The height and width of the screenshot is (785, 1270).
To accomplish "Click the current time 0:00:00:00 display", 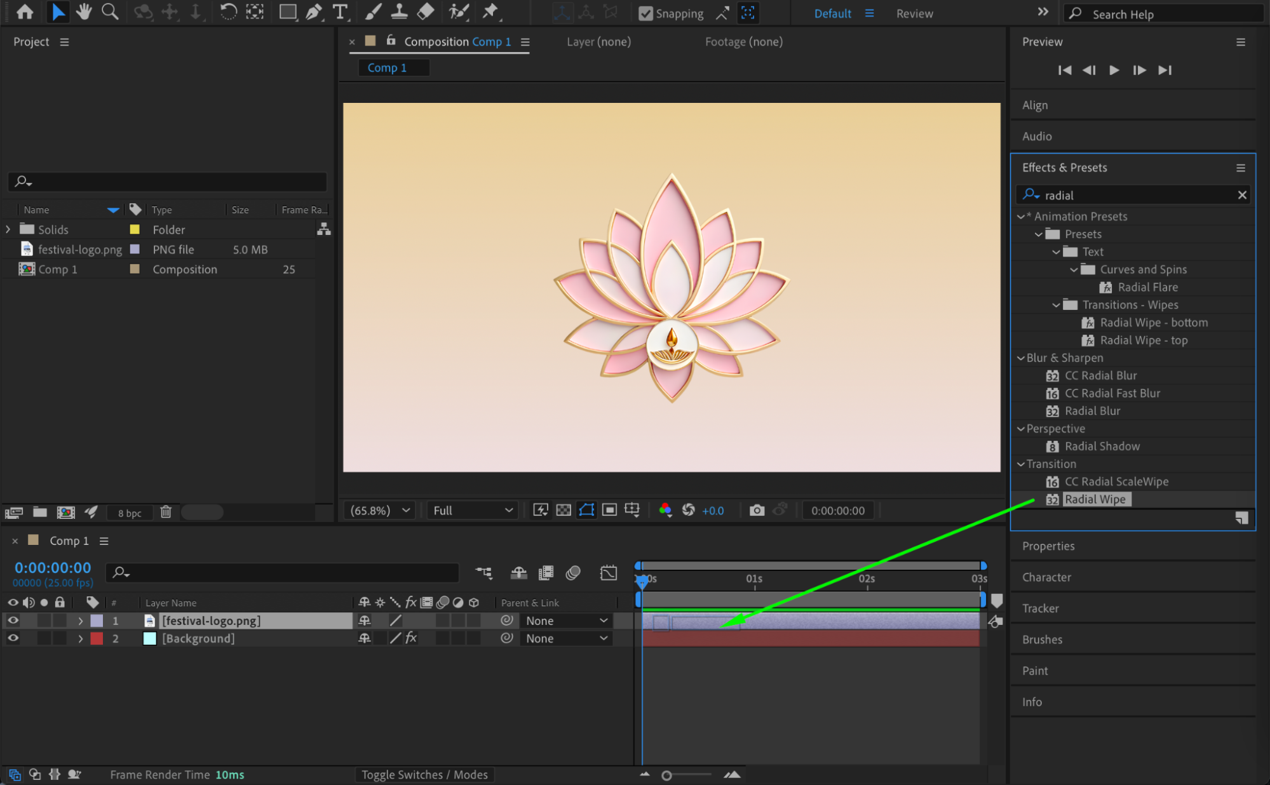I will [x=53, y=567].
